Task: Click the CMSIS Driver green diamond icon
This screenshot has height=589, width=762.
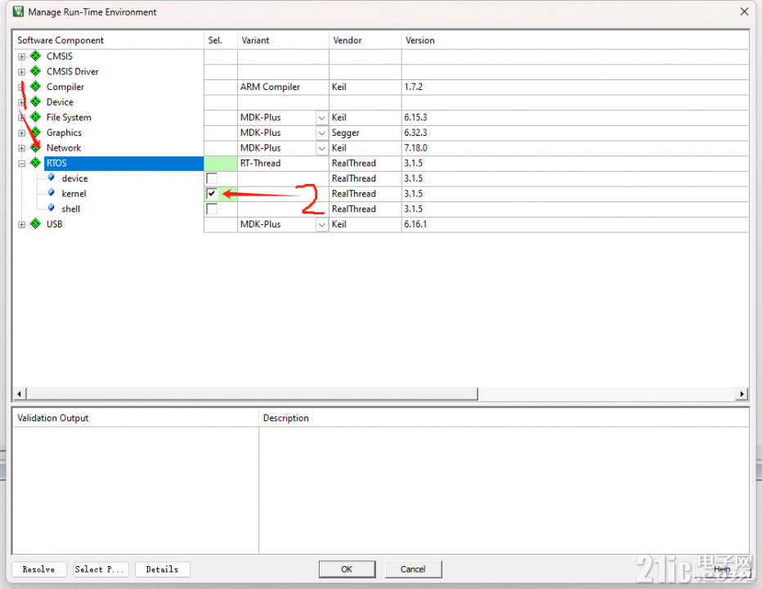Action: coord(35,71)
